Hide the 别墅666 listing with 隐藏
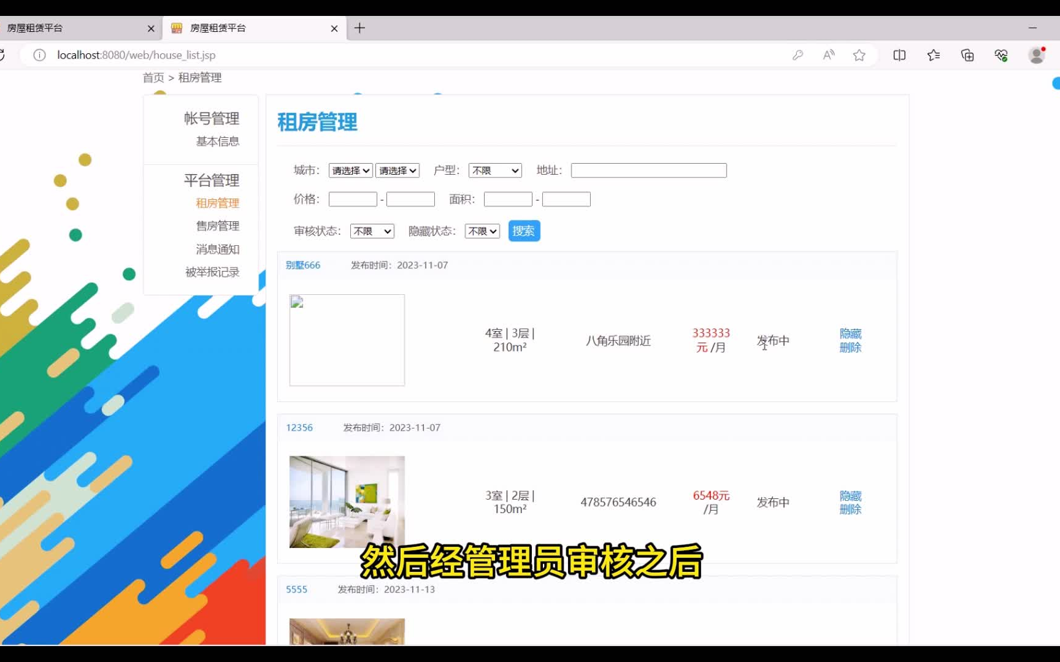This screenshot has height=662, width=1060. [x=851, y=333]
